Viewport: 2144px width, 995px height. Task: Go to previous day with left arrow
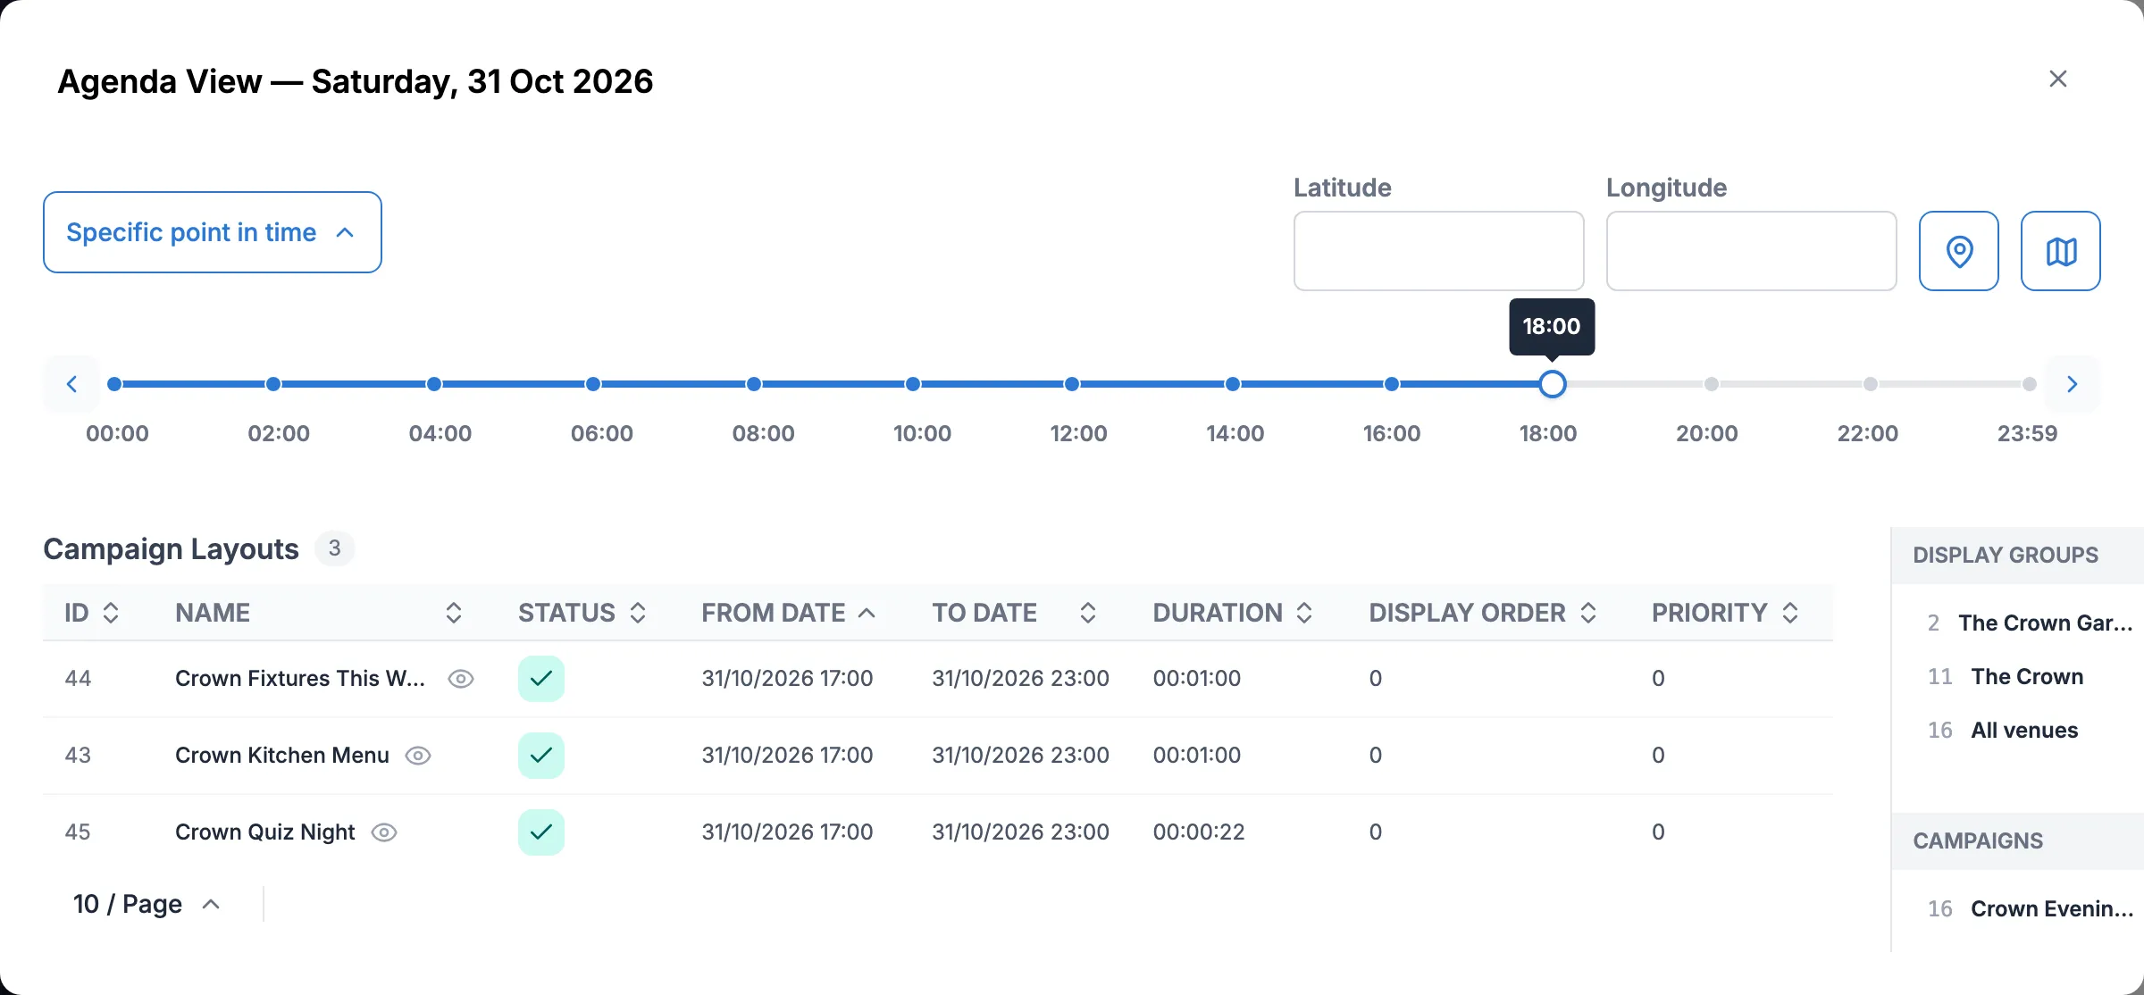[71, 384]
